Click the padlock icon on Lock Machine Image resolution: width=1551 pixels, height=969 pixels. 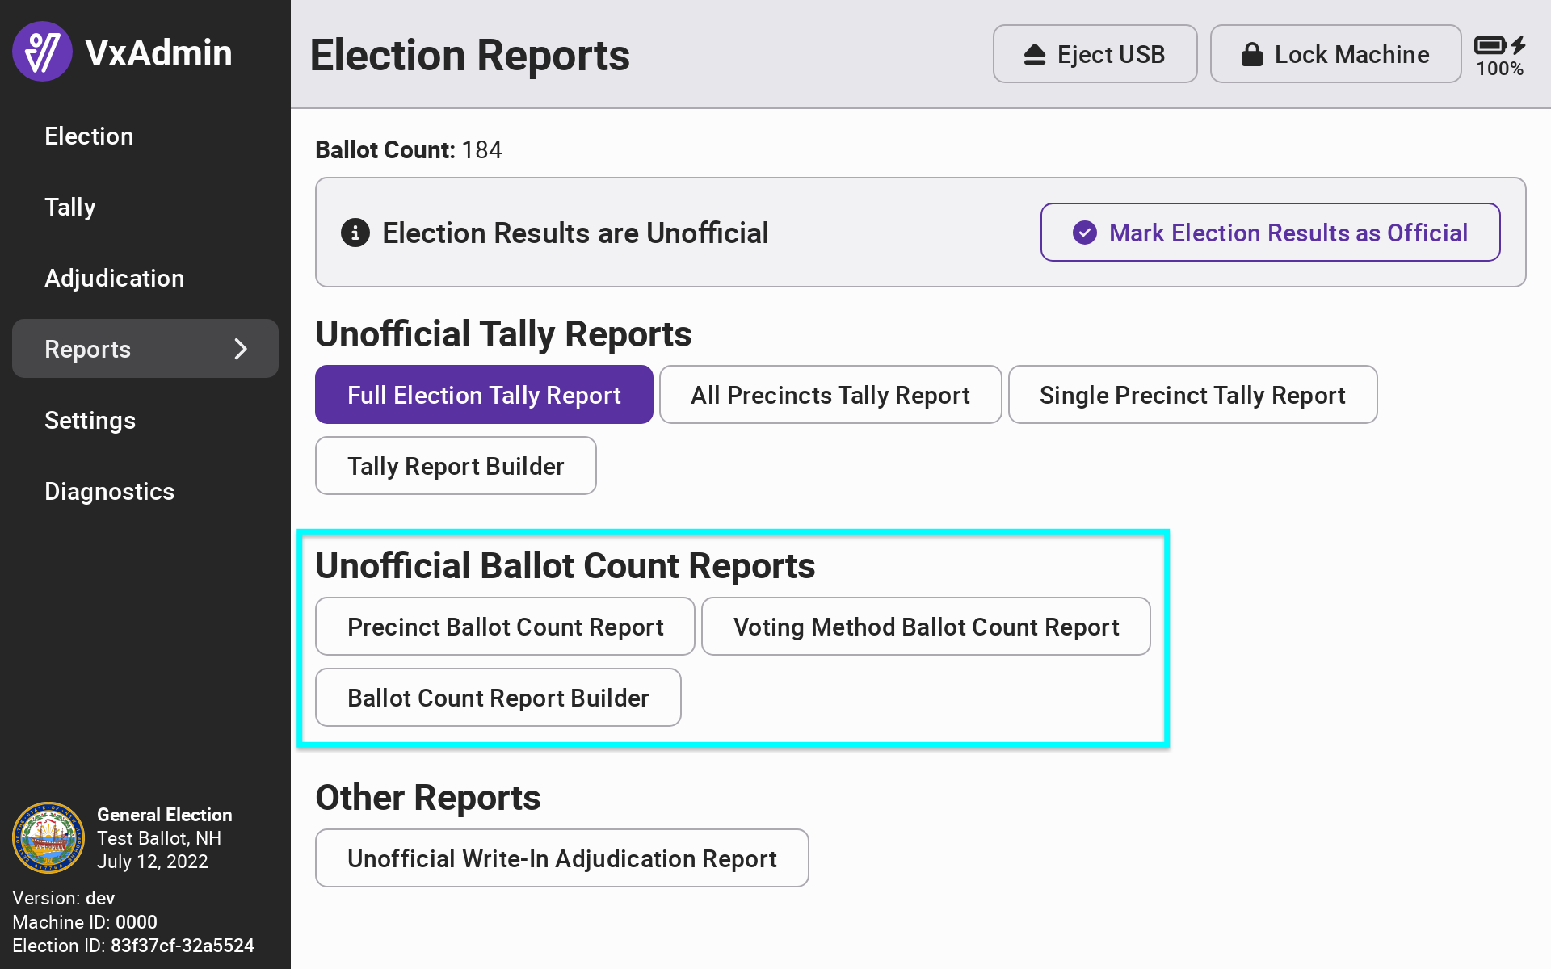pyautogui.click(x=1251, y=55)
